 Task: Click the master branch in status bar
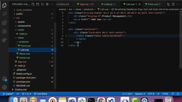pyautogui.click(x=8, y=94)
